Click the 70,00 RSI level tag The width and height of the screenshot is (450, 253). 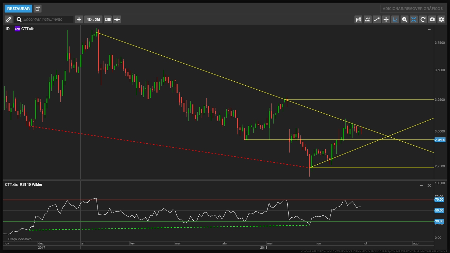point(439,200)
